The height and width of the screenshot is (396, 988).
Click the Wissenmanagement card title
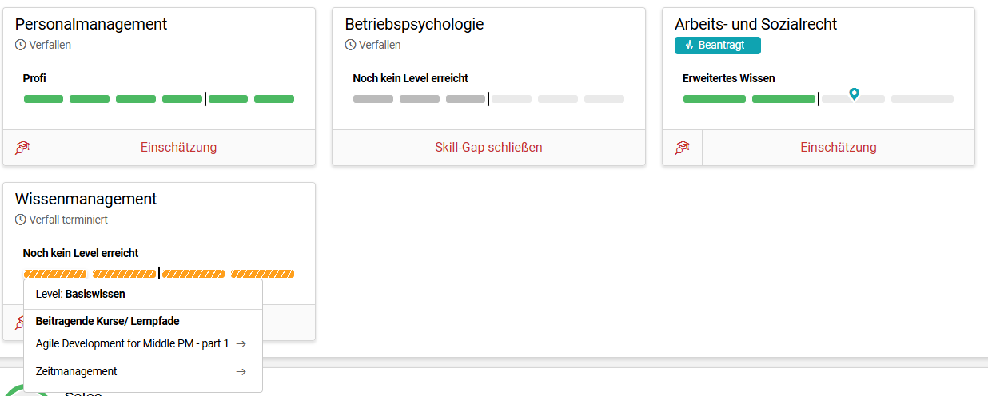coord(86,199)
